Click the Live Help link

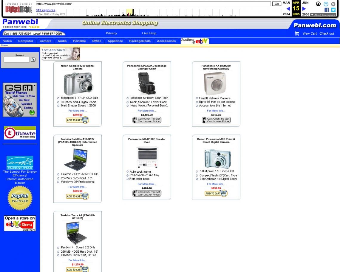click(x=149, y=33)
